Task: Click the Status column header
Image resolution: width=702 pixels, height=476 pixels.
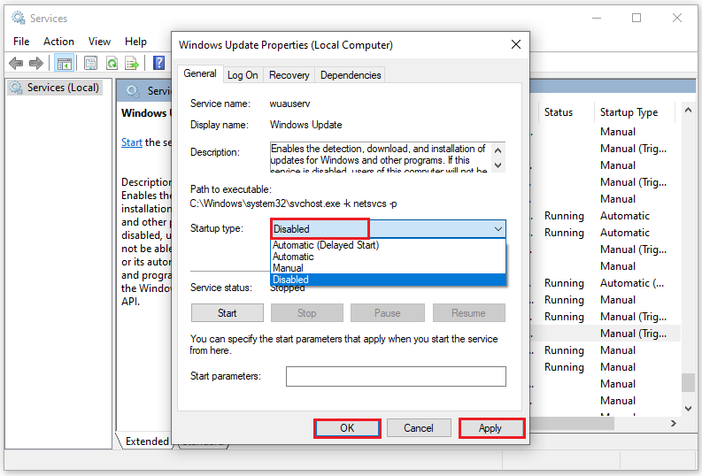Action: click(558, 112)
